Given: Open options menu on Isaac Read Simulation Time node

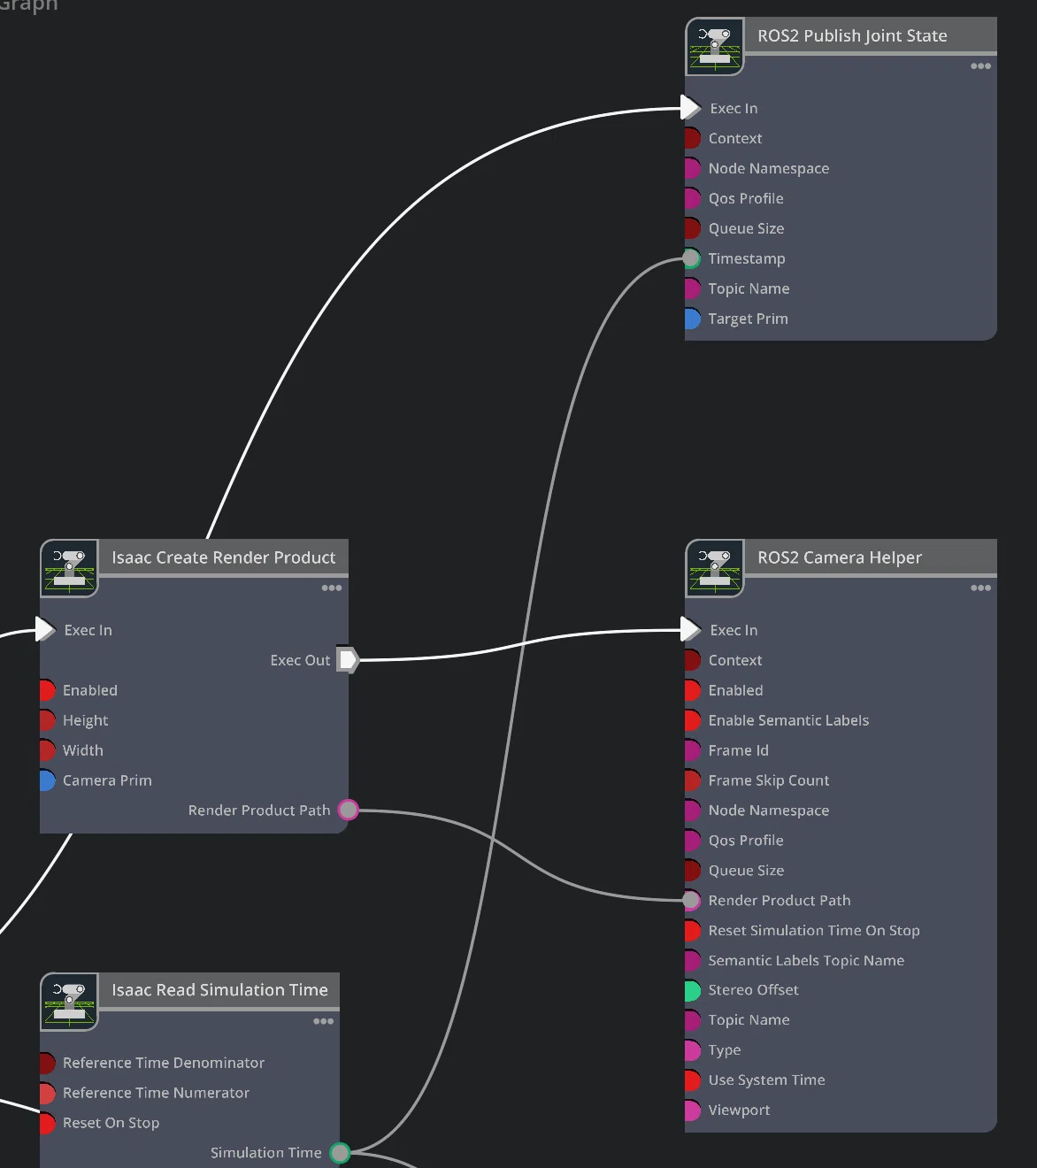Looking at the screenshot, I should (x=324, y=1022).
